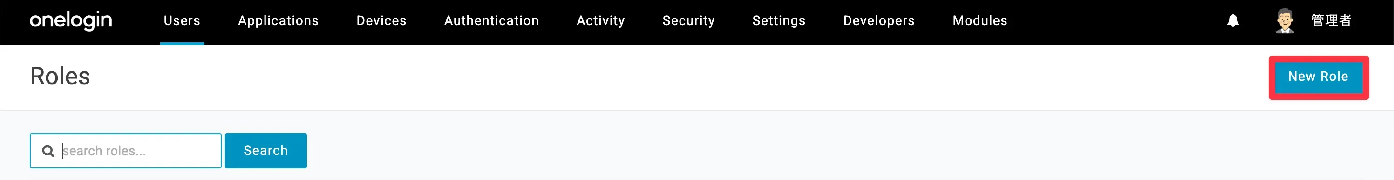Image resolution: width=1394 pixels, height=180 pixels.
Task: Create a role with New Role button
Action: [1318, 77]
